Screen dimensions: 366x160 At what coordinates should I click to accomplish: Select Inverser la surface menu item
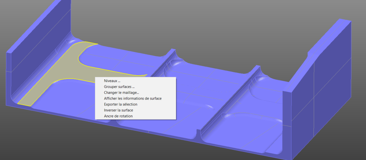click(118, 110)
